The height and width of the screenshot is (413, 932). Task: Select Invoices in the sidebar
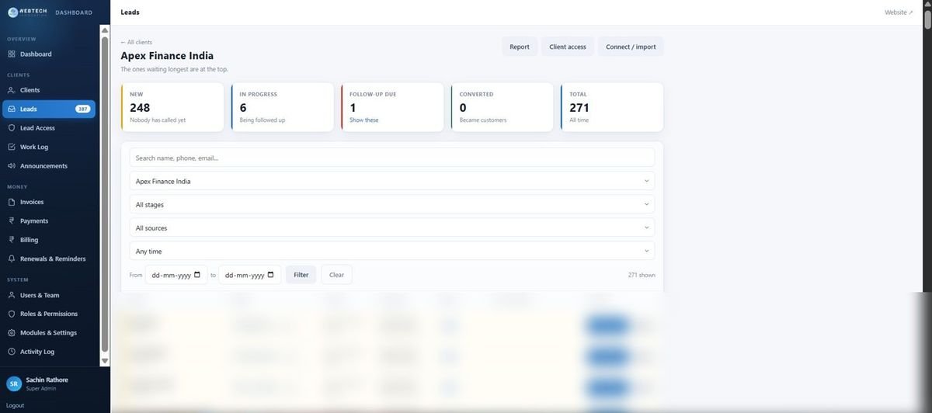pos(49,202)
